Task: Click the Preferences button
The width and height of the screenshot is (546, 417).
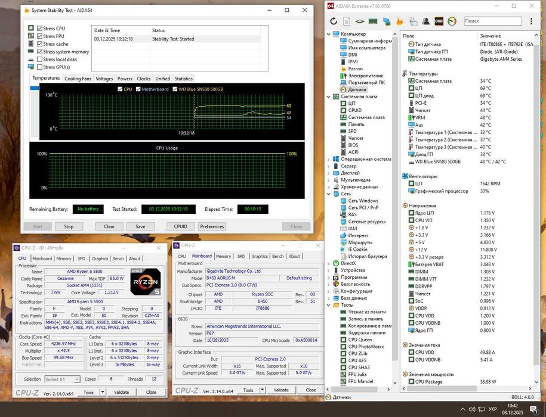Action: [212, 226]
